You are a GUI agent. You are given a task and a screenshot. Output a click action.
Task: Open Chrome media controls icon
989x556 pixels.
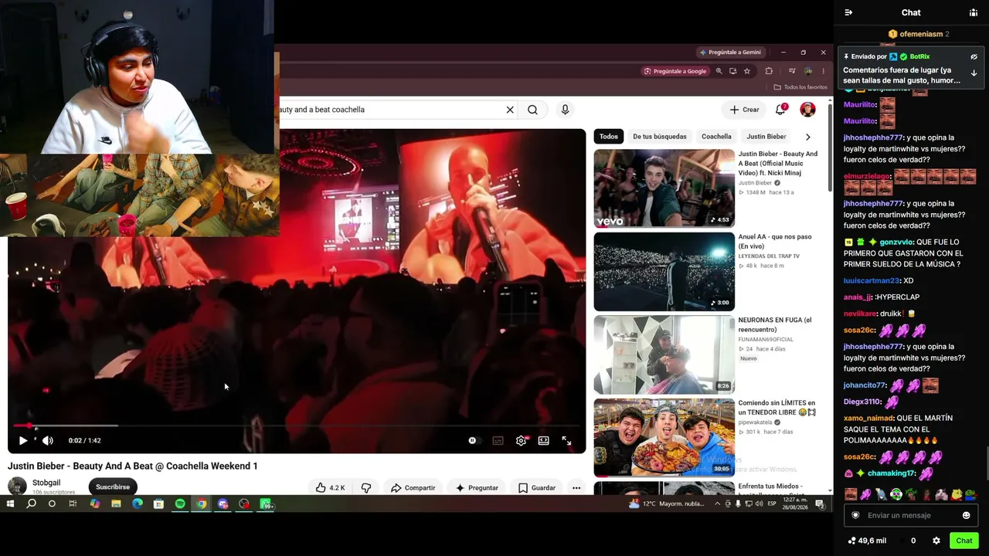click(792, 71)
